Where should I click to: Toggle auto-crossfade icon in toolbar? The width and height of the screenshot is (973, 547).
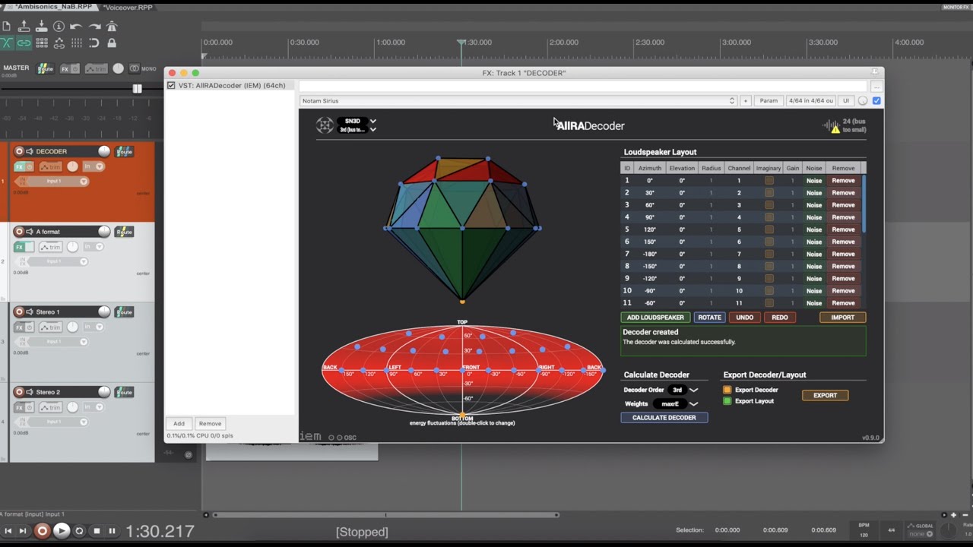tap(7, 43)
